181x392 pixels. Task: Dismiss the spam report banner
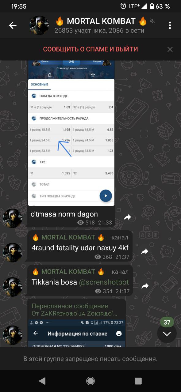click(x=170, y=49)
